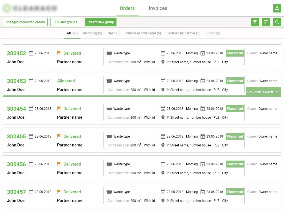Click the orange flag on order 300454
Image resolution: width=284 pixels, height=213 pixels.
[x=59, y=108]
